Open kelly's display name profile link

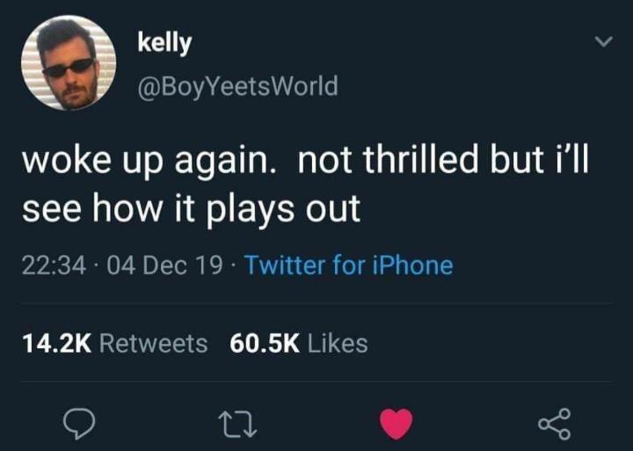pyautogui.click(x=164, y=44)
